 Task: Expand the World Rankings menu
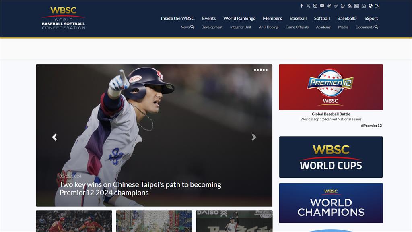239,18
